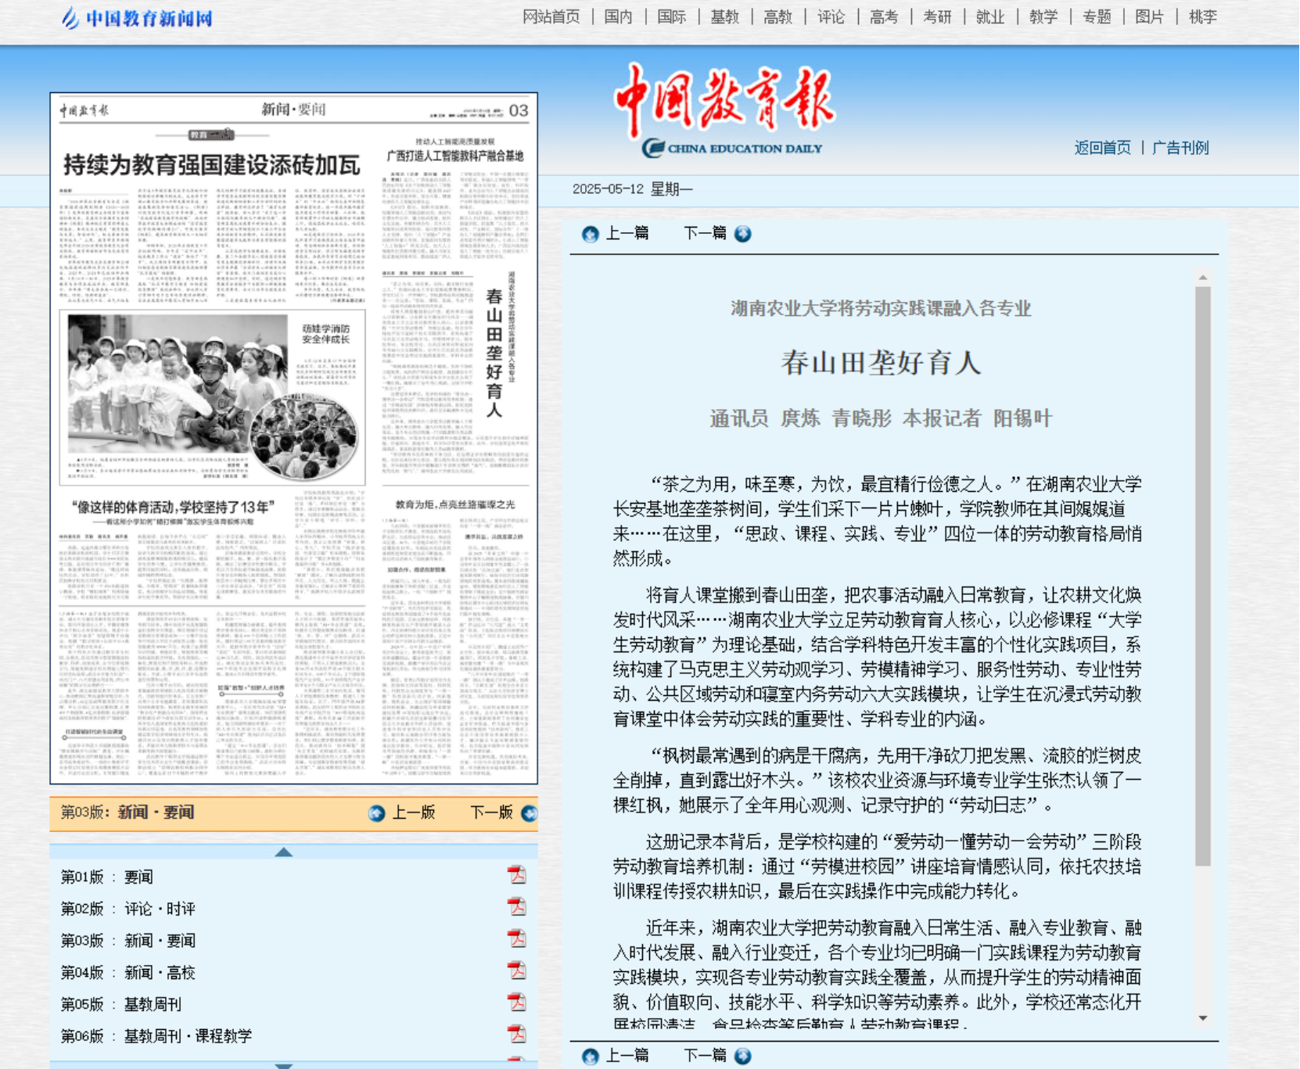The height and width of the screenshot is (1069, 1300).
Task: Open the 广告刊例 link
Action: [x=1180, y=148]
